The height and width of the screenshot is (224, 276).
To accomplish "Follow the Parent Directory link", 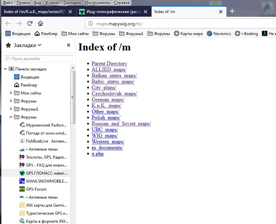I will (109, 63).
